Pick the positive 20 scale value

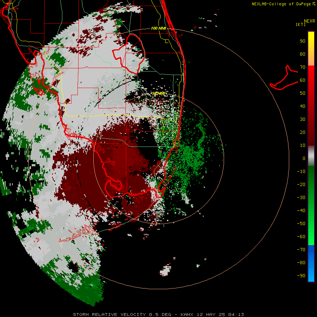point(303,132)
